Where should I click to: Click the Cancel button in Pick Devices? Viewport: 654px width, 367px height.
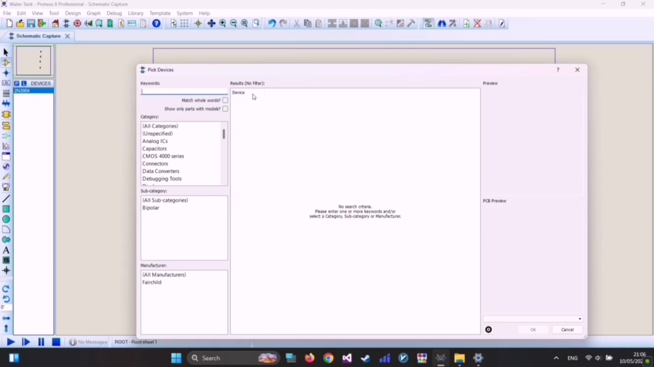[x=567, y=330]
